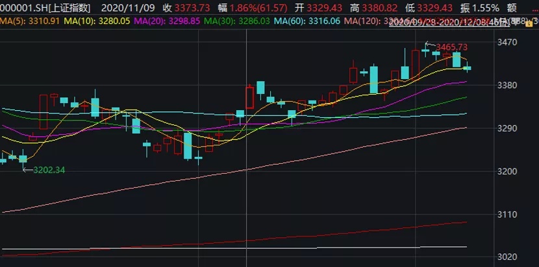Click the opening price 3329.43 after 开
The height and width of the screenshot is (267, 539).
(324, 8)
